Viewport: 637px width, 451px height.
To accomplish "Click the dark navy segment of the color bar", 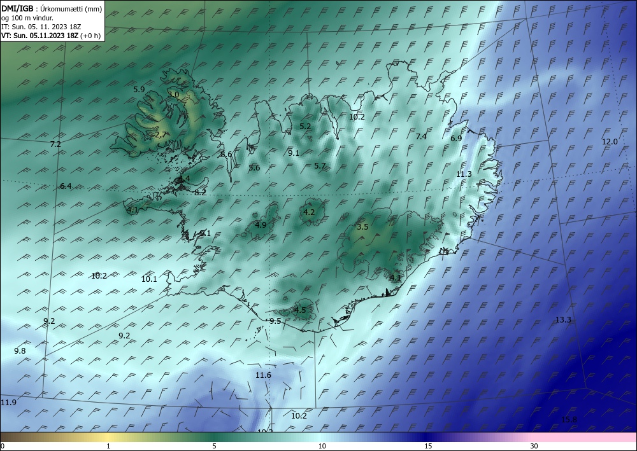I will pos(427,437).
